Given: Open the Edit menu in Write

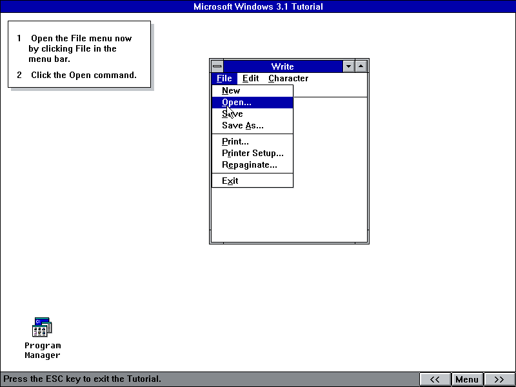Looking at the screenshot, I should click(x=250, y=78).
